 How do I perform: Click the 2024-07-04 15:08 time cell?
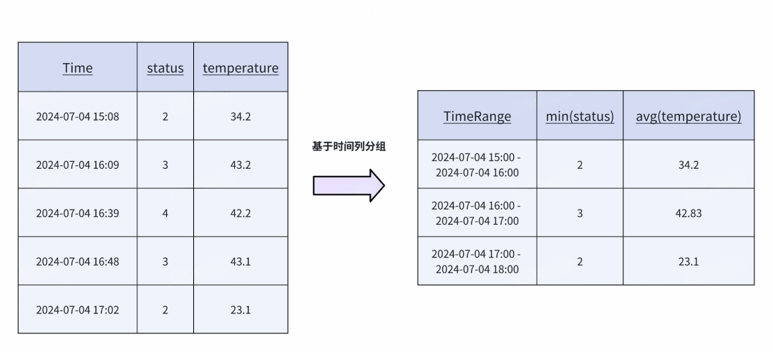pos(77,117)
